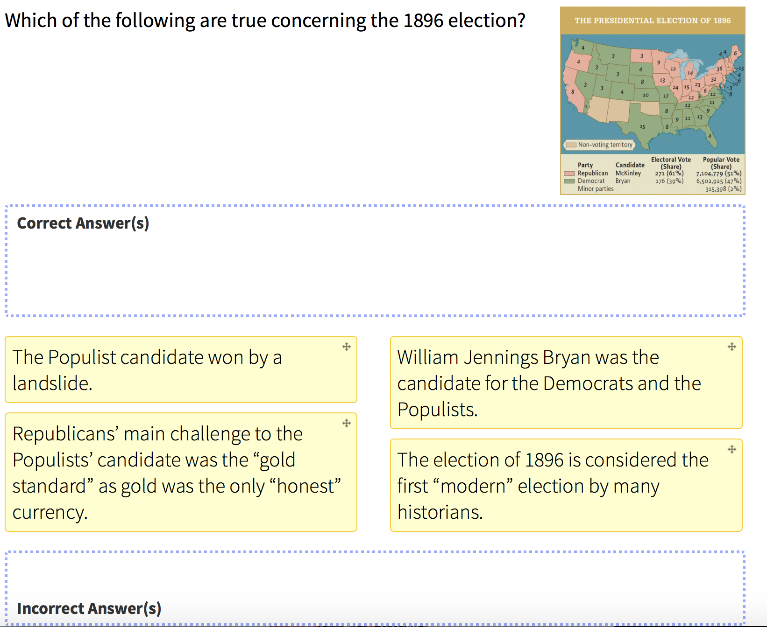Click move handle on gold standard card
This screenshot has height=627, width=767.
(x=346, y=423)
